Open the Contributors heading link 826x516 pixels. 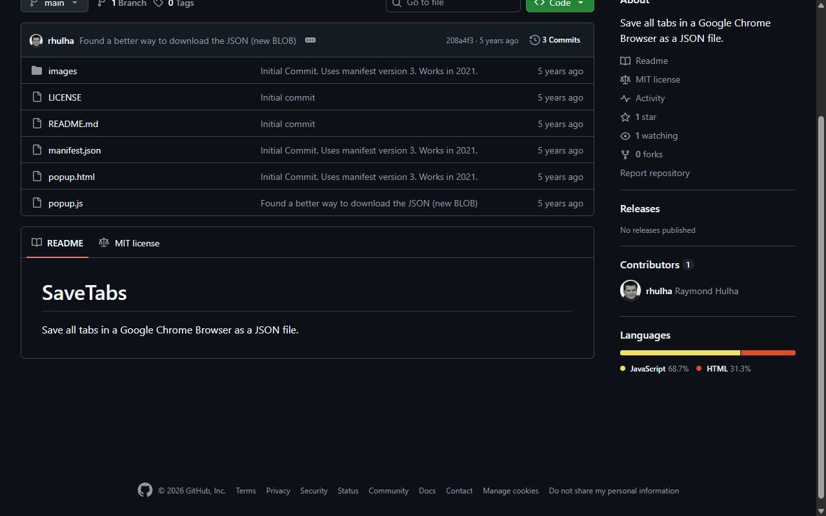pyautogui.click(x=656, y=264)
